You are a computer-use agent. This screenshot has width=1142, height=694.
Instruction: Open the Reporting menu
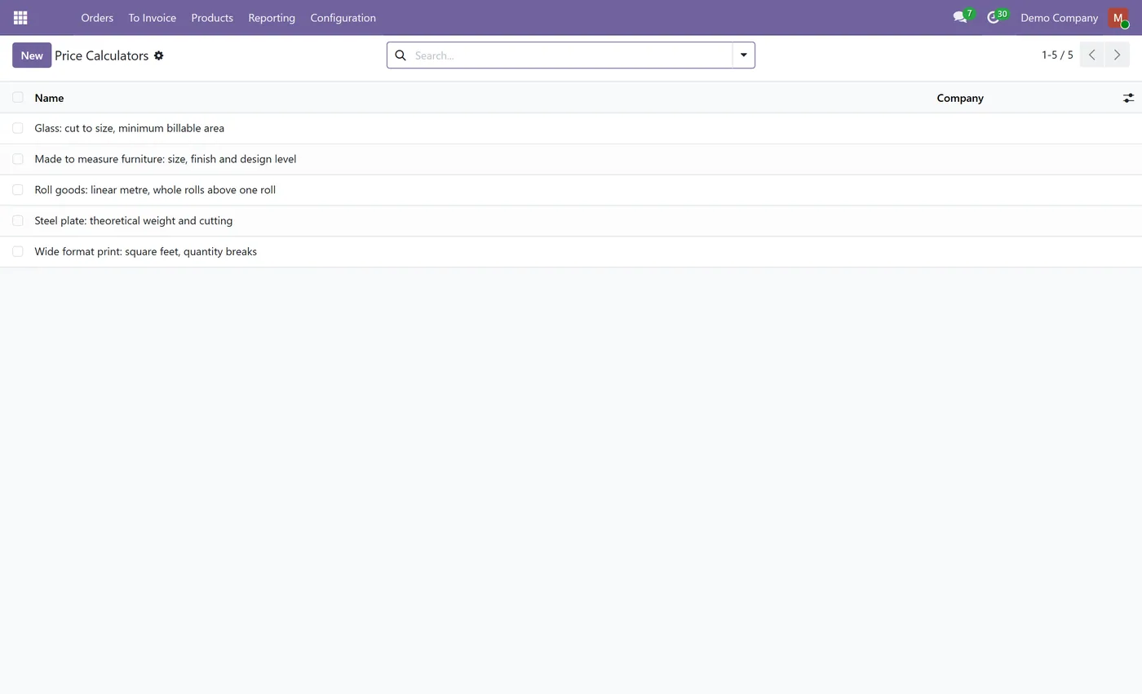pyautogui.click(x=272, y=17)
